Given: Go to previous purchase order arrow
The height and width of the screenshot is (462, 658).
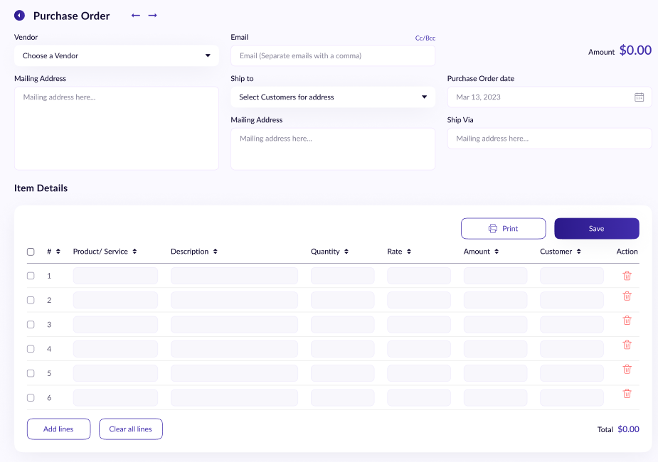Looking at the screenshot, I should (136, 16).
